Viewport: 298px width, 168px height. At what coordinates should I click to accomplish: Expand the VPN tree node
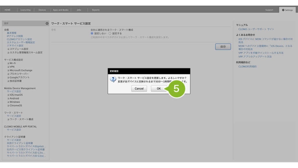8,67
